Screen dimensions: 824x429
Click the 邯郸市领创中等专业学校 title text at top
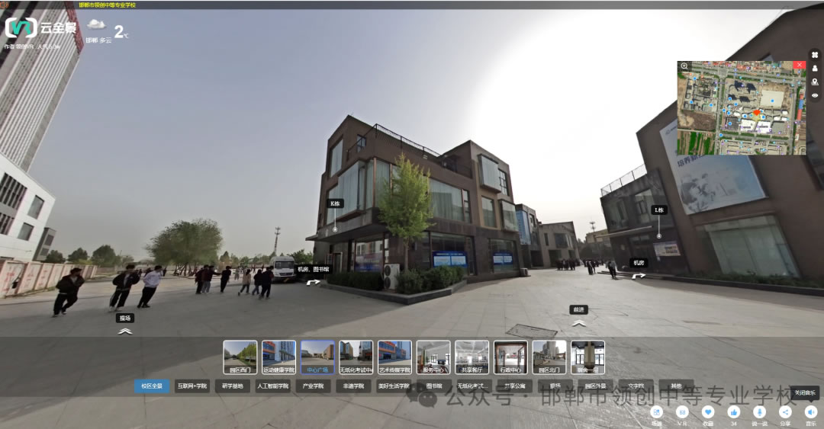click(108, 5)
